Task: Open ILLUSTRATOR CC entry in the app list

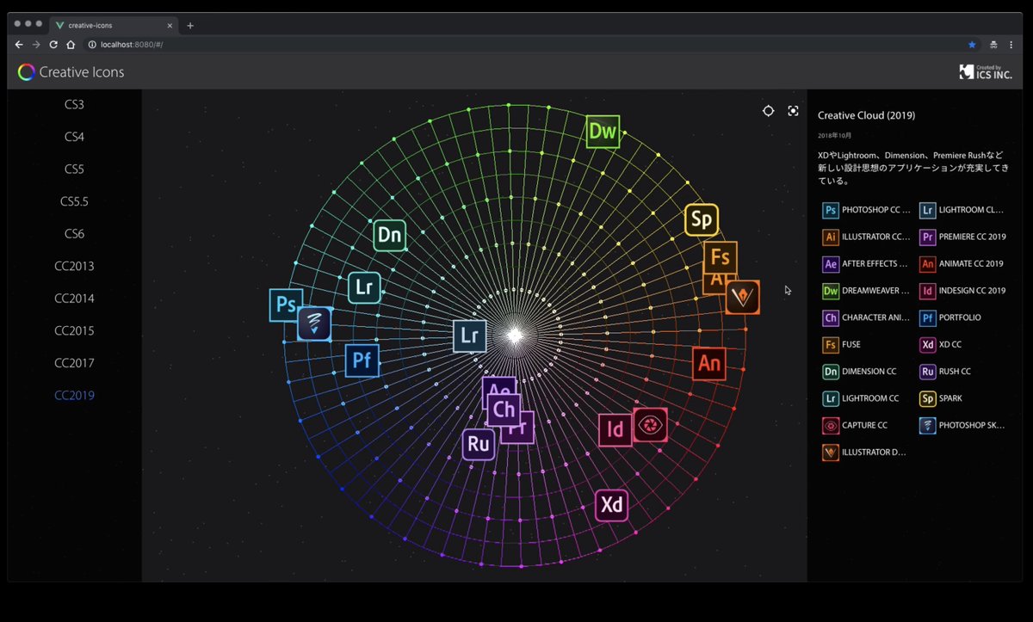Action: click(x=866, y=237)
